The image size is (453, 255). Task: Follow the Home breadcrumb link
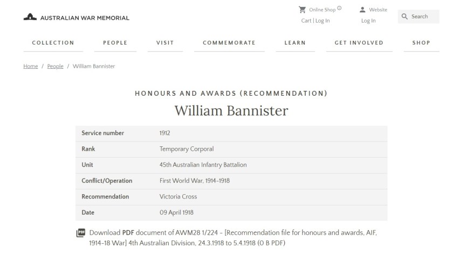coord(30,66)
